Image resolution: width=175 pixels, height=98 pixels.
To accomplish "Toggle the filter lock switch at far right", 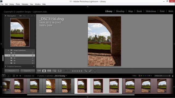I will click(x=173, y=76).
